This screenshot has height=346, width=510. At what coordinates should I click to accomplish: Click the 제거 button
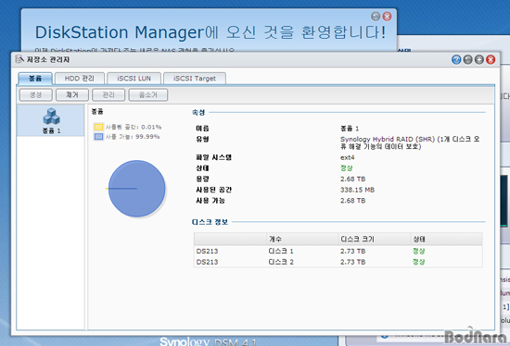[72, 94]
